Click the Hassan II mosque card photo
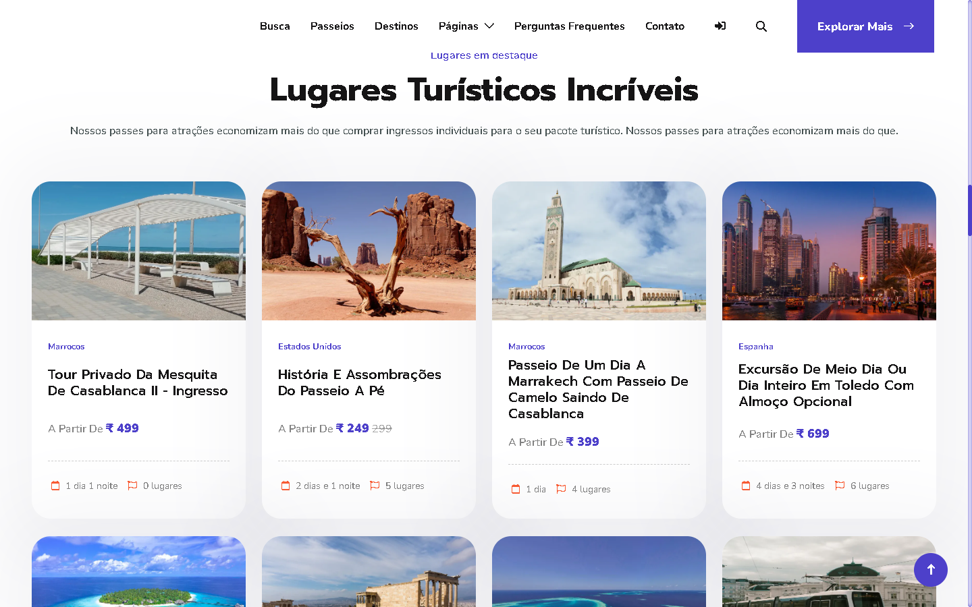This screenshot has width=972, height=607. pos(599,251)
